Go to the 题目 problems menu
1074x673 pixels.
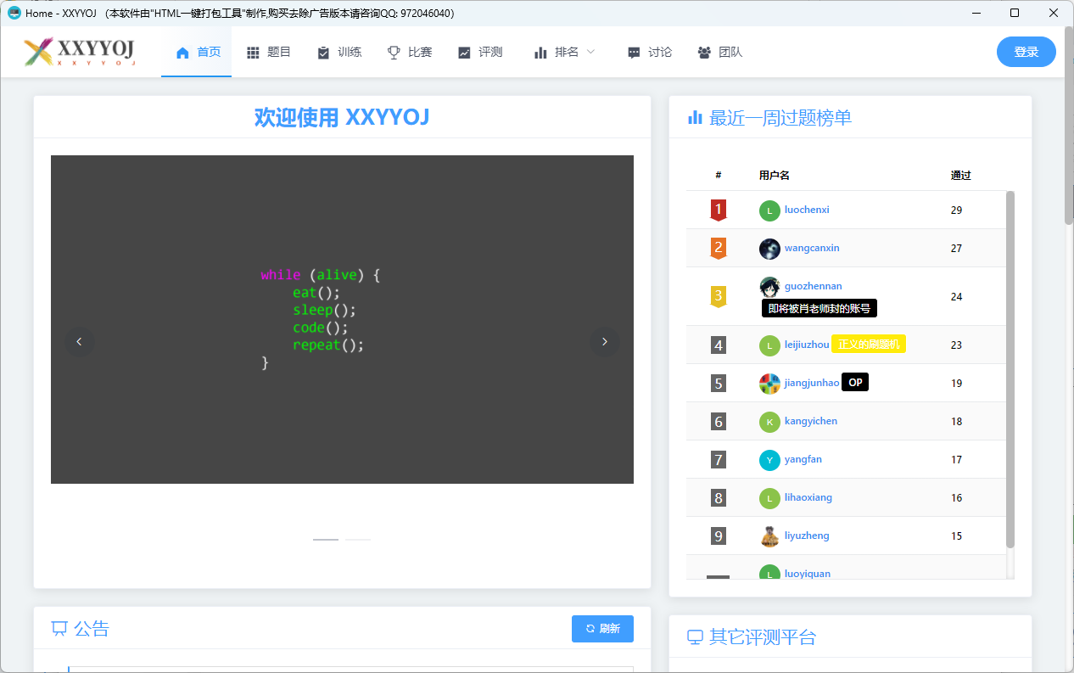[x=268, y=52]
